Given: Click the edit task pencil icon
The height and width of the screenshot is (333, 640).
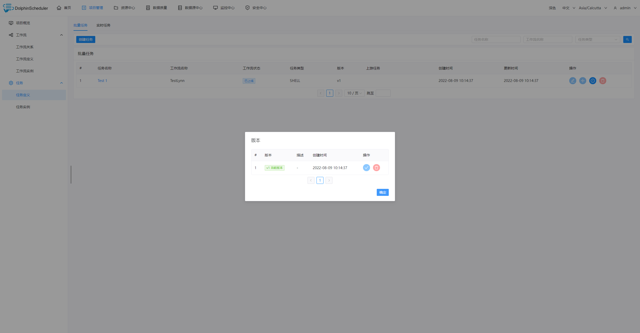Looking at the screenshot, I should (572, 81).
